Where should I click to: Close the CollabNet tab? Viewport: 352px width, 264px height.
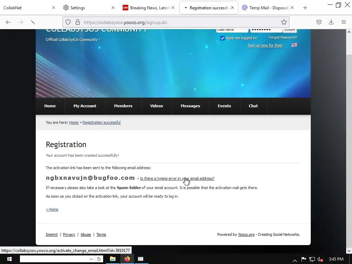(x=53, y=8)
